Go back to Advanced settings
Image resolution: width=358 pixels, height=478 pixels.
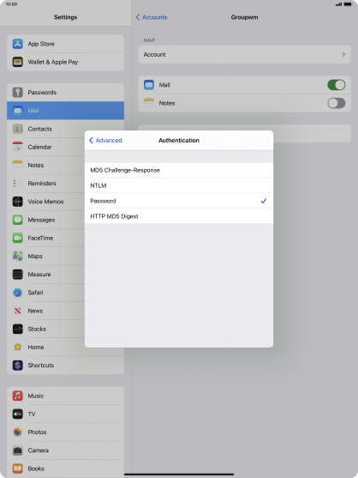[105, 140]
